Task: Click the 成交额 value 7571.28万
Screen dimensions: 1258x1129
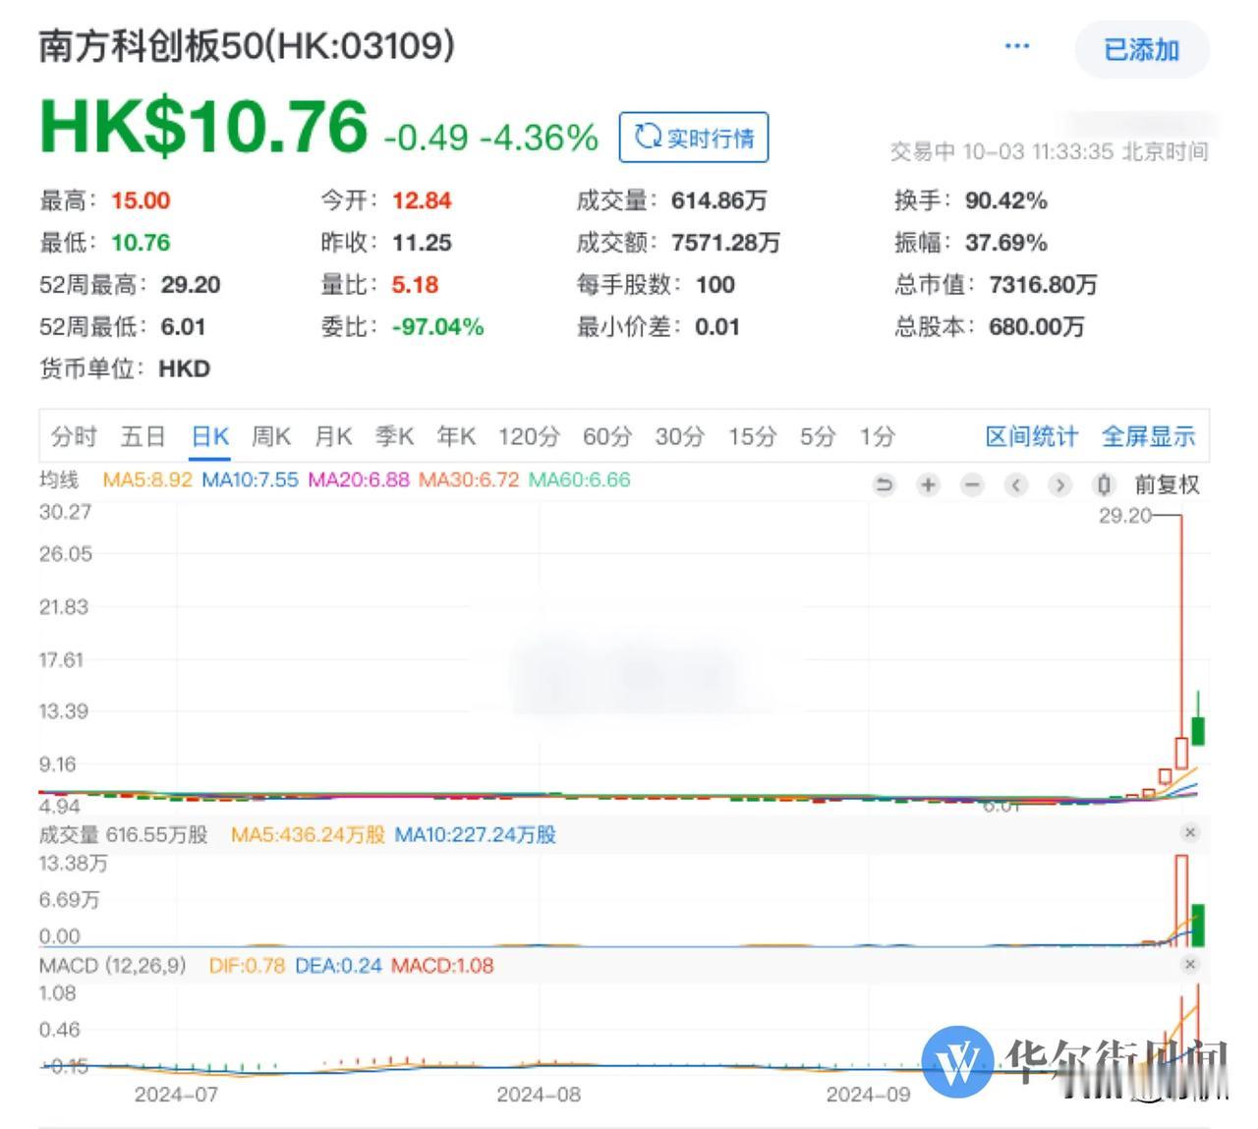Action: (725, 243)
